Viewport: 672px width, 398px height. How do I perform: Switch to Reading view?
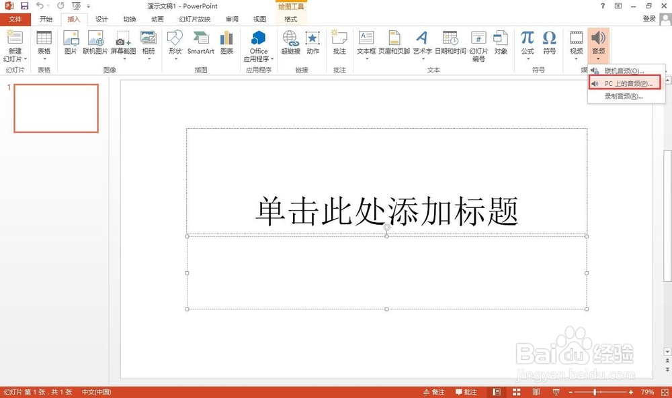pos(536,392)
